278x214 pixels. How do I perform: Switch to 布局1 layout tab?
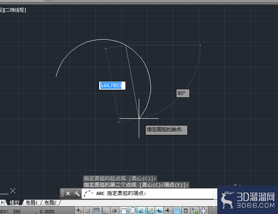(32, 203)
